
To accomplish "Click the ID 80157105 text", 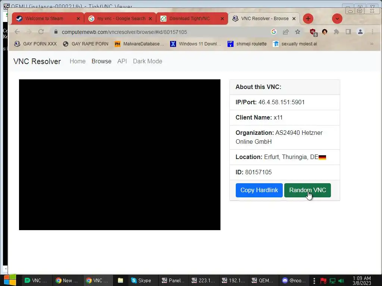I will click(254, 172).
